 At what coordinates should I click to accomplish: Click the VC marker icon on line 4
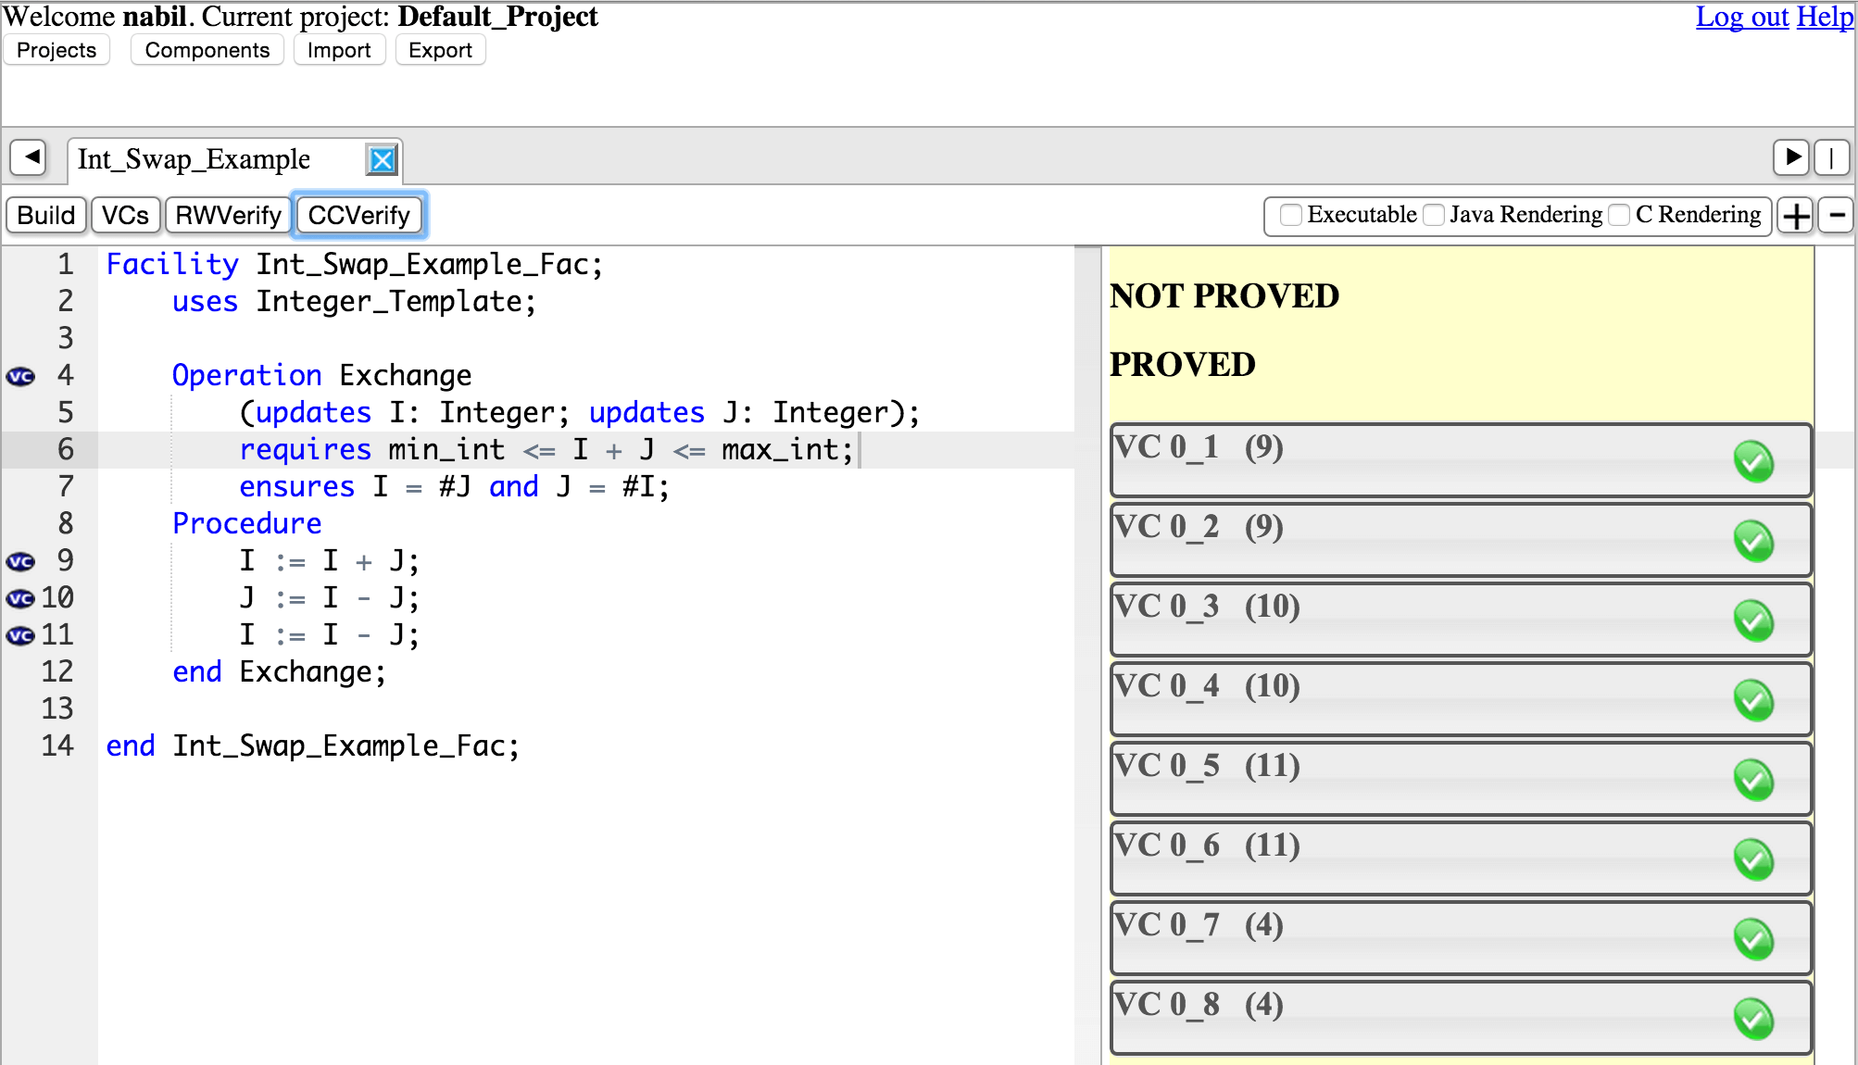pos(20,376)
